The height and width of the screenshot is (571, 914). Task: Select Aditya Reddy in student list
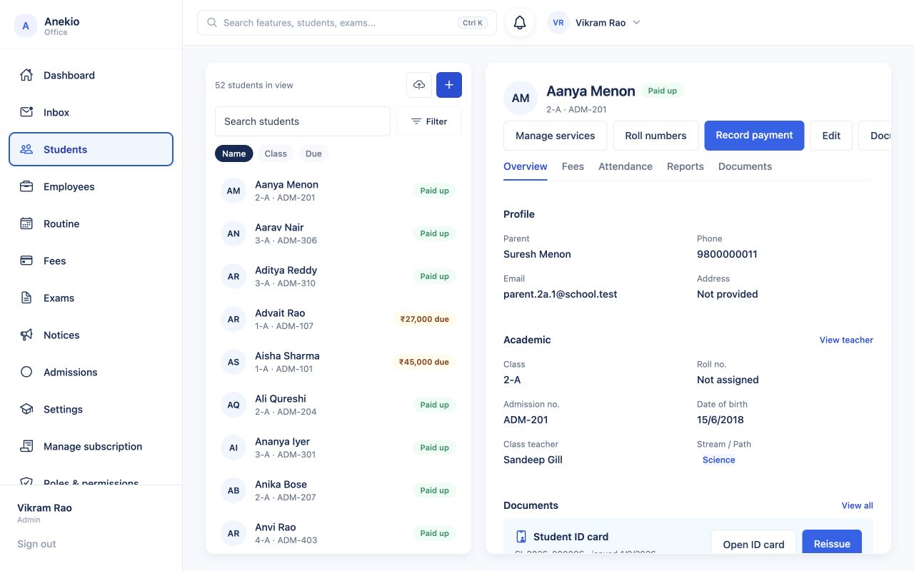click(338, 276)
